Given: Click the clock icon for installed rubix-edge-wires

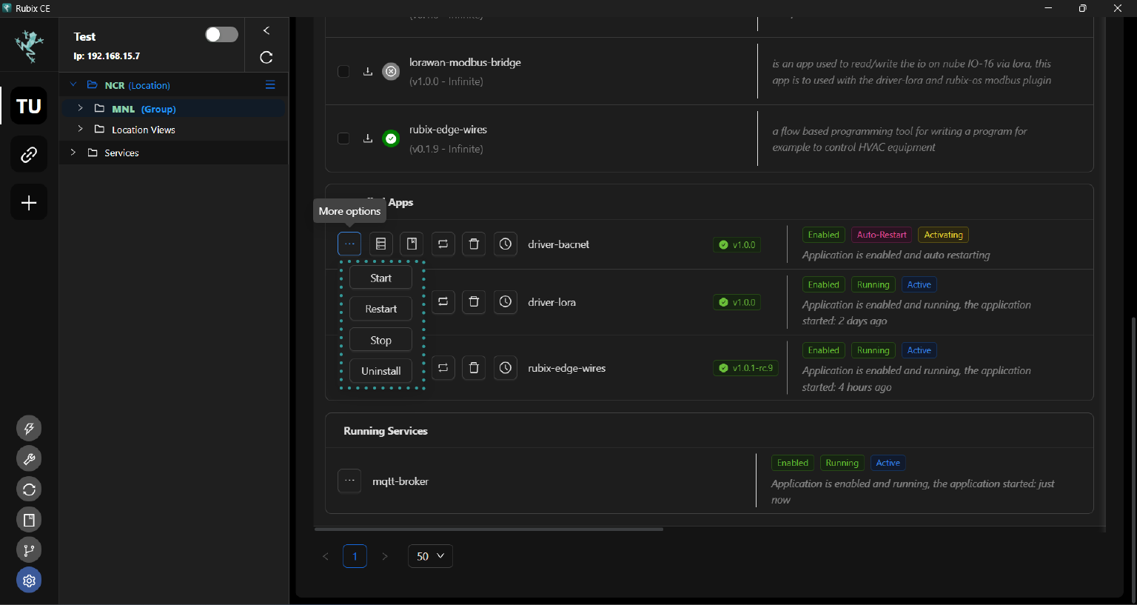Looking at the screenshot, I should [x=506, y=367].
